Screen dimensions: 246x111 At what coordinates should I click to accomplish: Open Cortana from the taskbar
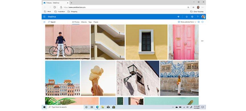[86, 107]
